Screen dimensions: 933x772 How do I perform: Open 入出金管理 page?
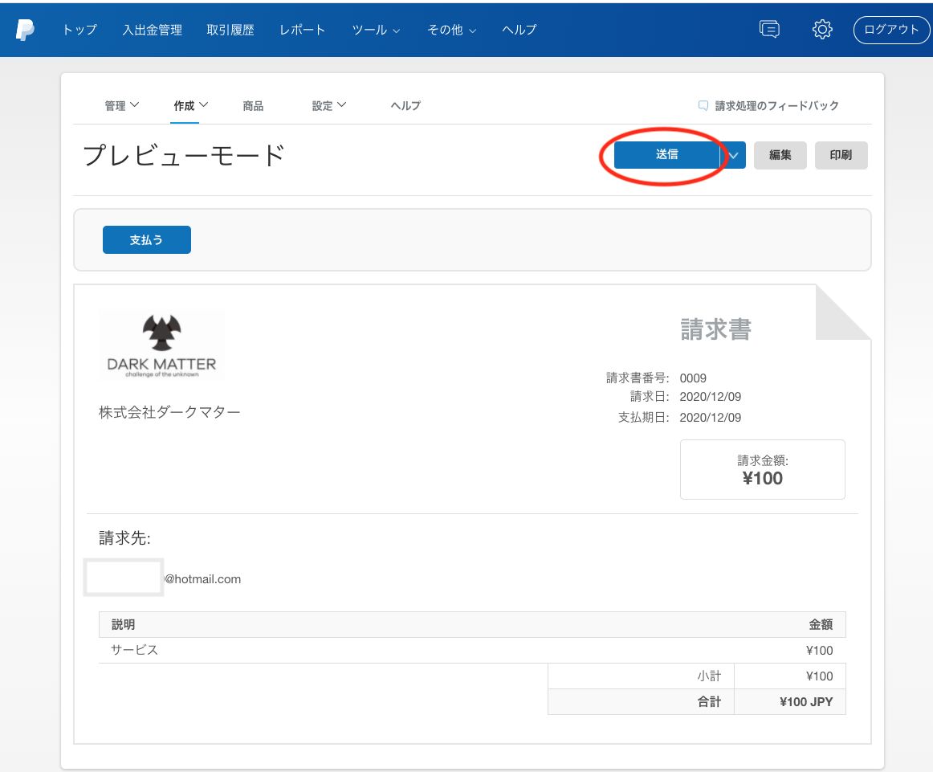(x=153, y=30)
